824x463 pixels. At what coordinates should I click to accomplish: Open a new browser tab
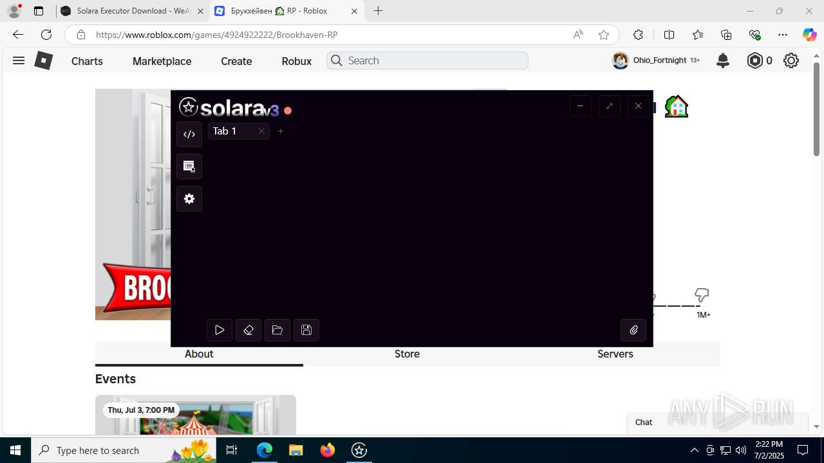pyautogui.click(x=378, y=11)
